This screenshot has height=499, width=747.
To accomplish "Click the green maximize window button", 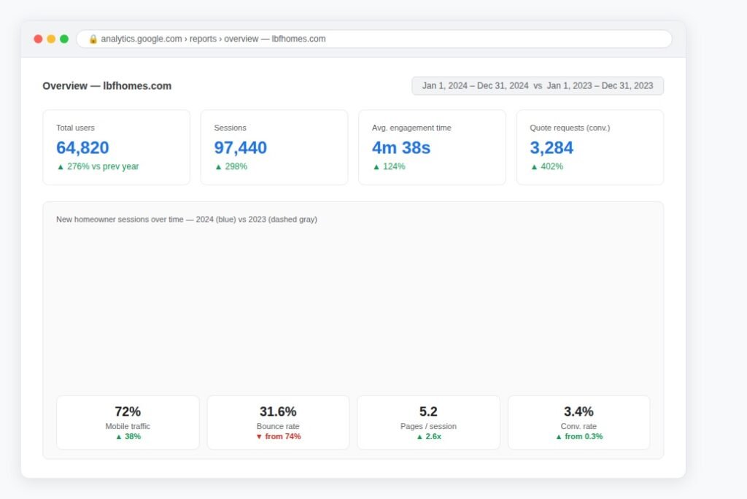I will (64, 39).
